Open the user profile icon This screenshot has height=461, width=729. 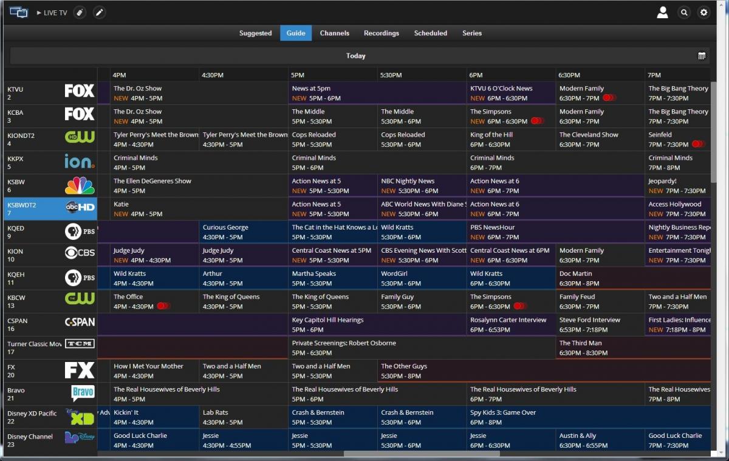point(663,12)
